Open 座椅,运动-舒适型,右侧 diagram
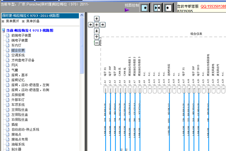 pyautogui.click(x=30, y=90)
